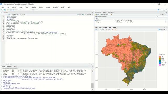
Task: Maximize the Plots pane icon
Action: tap(166, 28)
